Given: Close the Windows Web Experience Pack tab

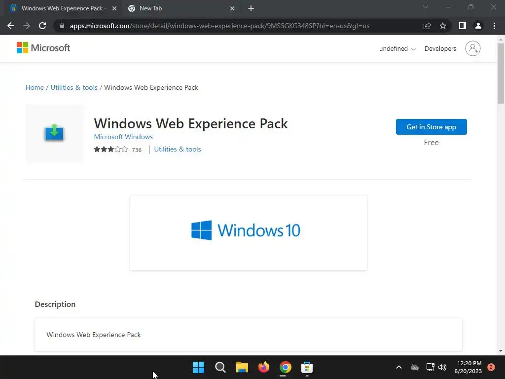Looking at the screenshot, I should [114, 8].
